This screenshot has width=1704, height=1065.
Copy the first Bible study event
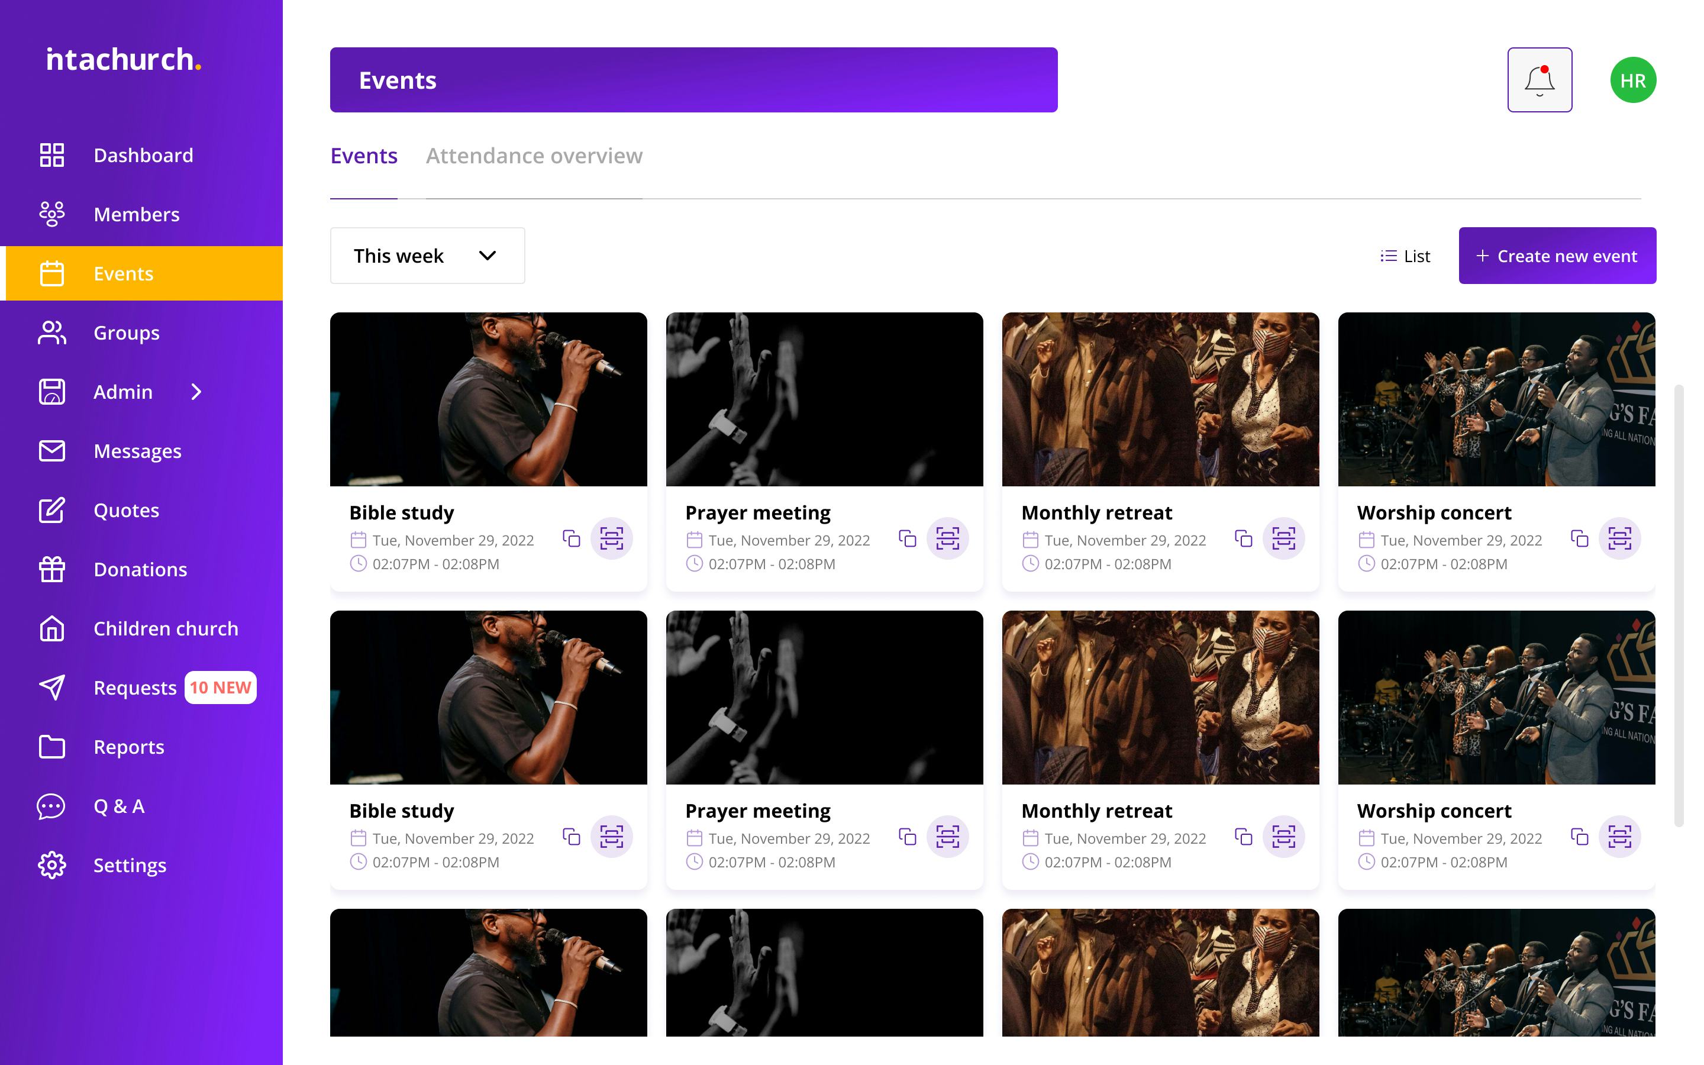571,539
